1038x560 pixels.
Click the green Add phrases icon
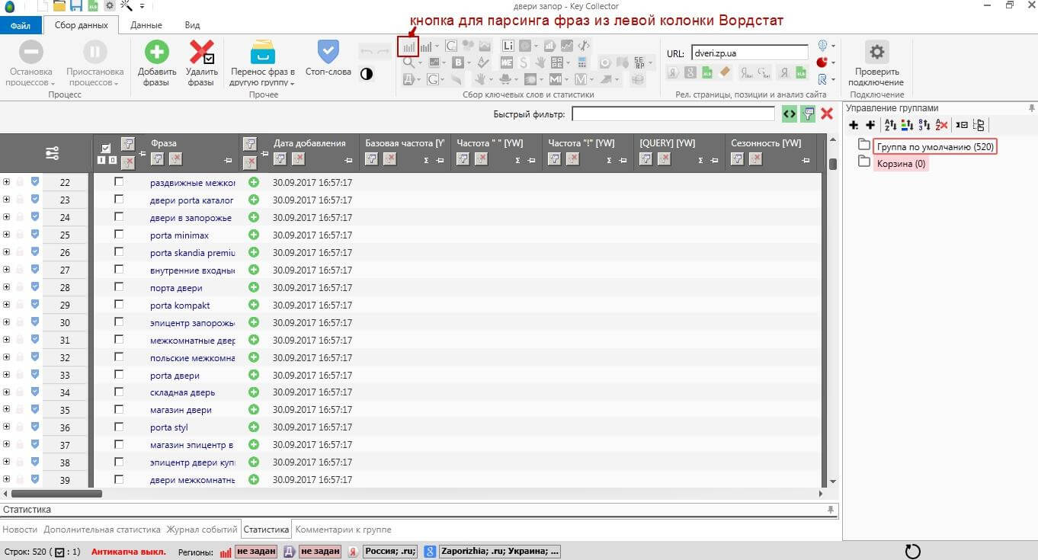click(156, 52)
